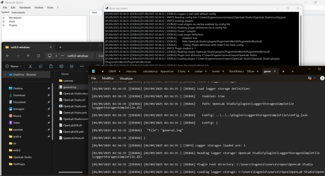Go forward in File Explorer
Image resolution: width=325 pixels, height=176 pixels.
(18, 56)
